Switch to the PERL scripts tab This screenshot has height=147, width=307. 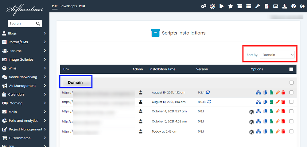[x=82, y=6]
